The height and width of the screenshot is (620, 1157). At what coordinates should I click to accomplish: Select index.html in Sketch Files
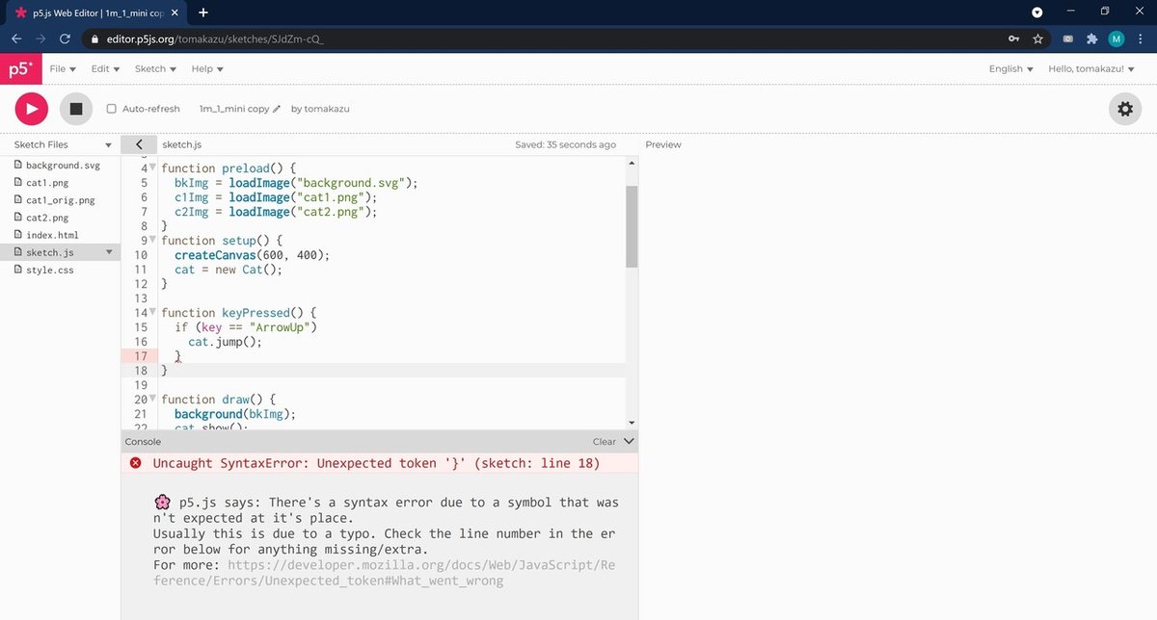(x=52, y=235)
